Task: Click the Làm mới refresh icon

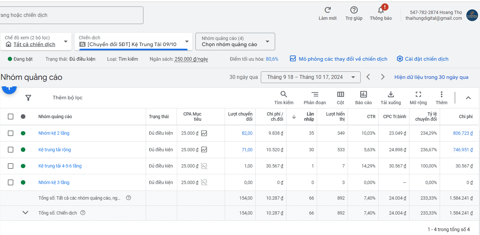Action: click(x=327, y=10)
